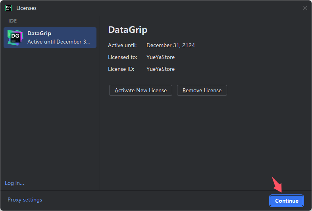Click Remove License button

tap(202, 90)
